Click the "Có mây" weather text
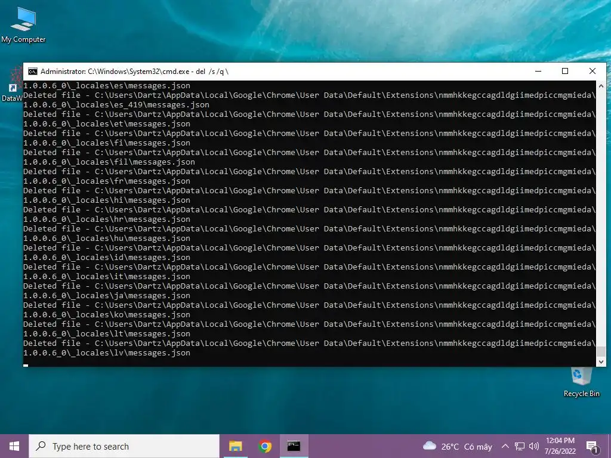The height and width of the screenshot is (458, 611). point(478,447)
